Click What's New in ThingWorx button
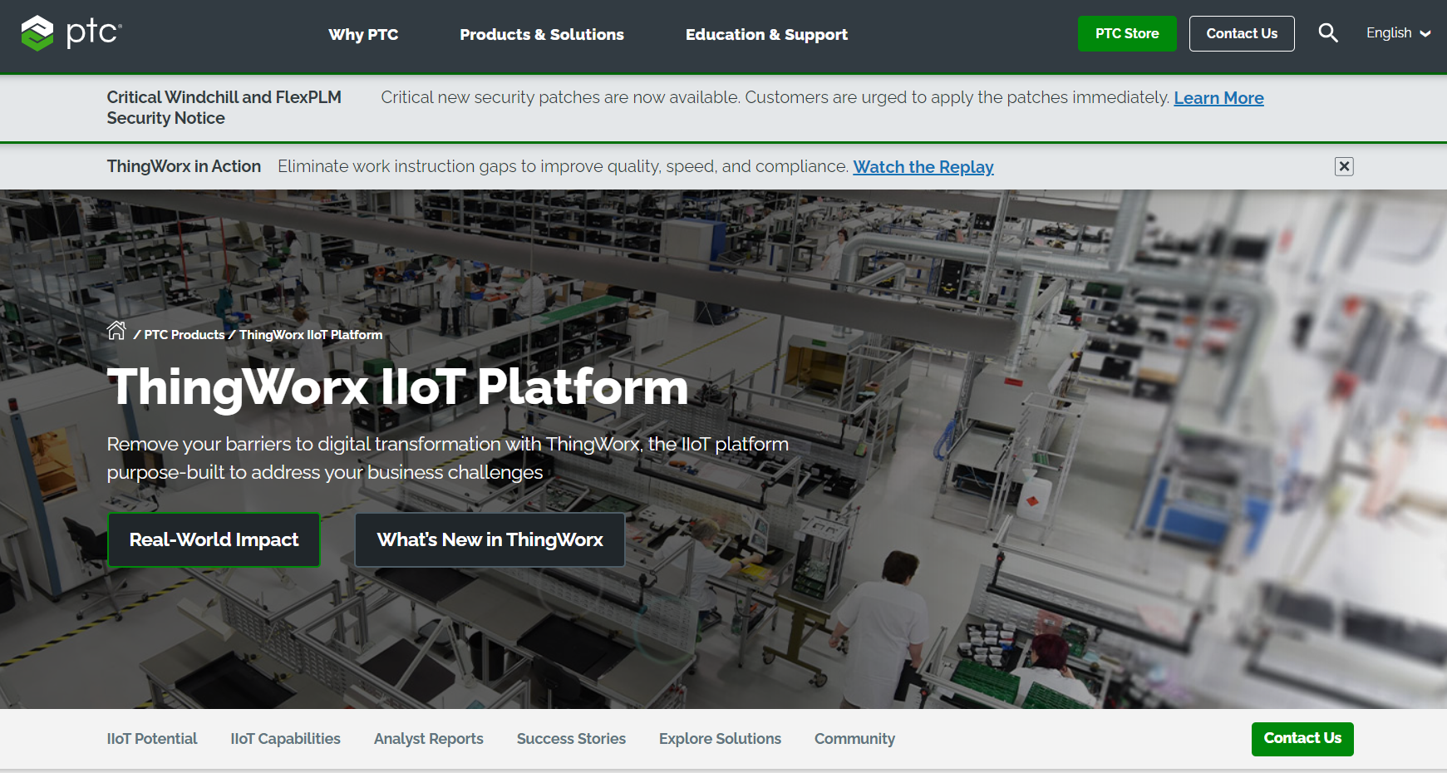The width and height of the screenshot is (1447, 773). pos(490,540)
